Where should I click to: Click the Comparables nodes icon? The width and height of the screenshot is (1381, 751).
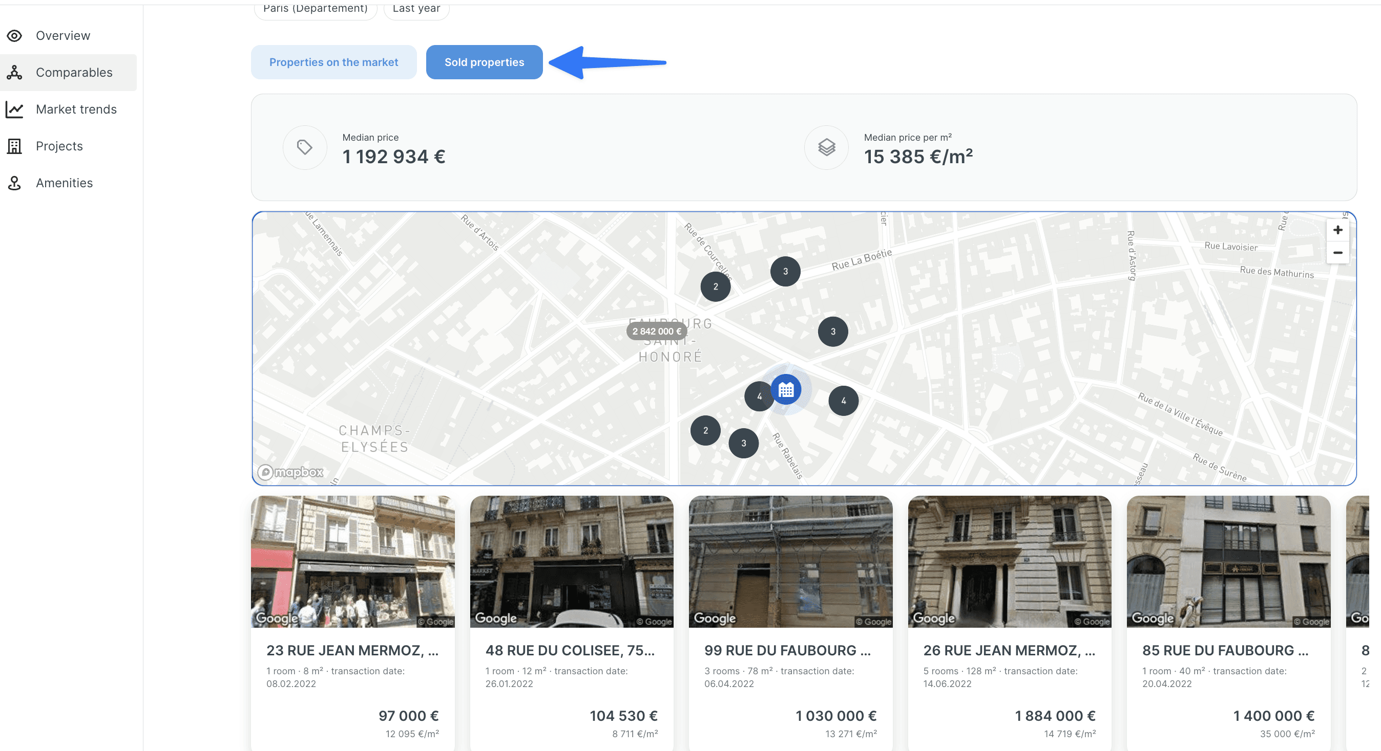click(14, 72)
